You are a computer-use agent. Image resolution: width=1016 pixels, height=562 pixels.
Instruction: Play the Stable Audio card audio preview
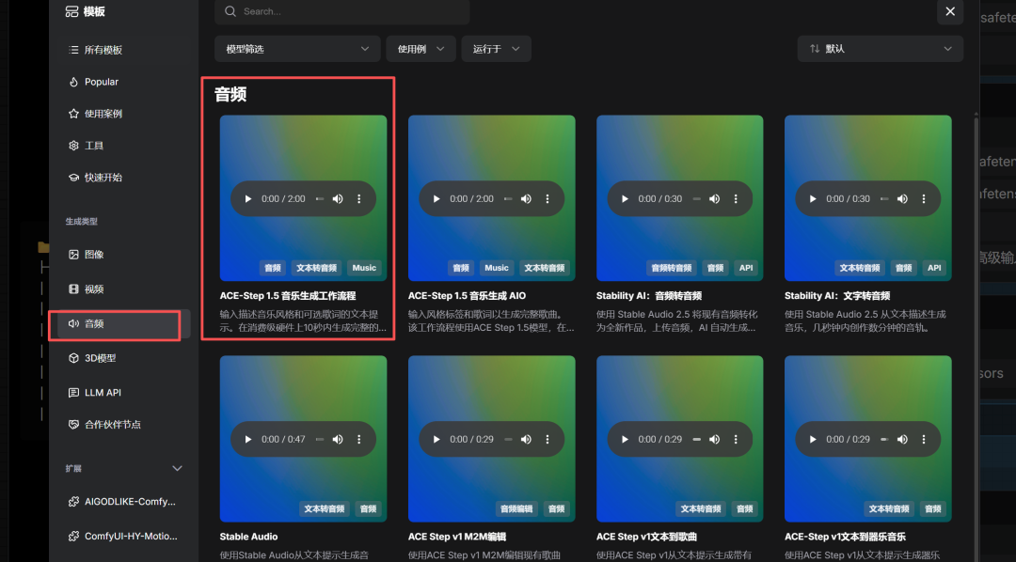pyautogui.click(x=247, y=439)
